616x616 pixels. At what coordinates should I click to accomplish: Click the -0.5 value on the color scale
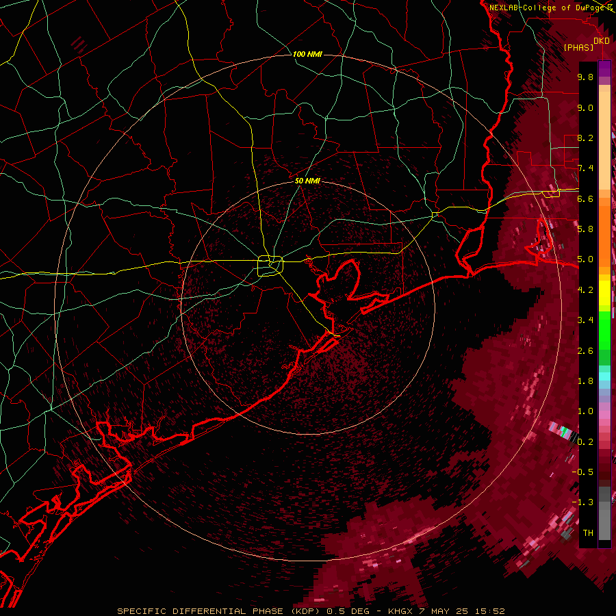(582, 472)
